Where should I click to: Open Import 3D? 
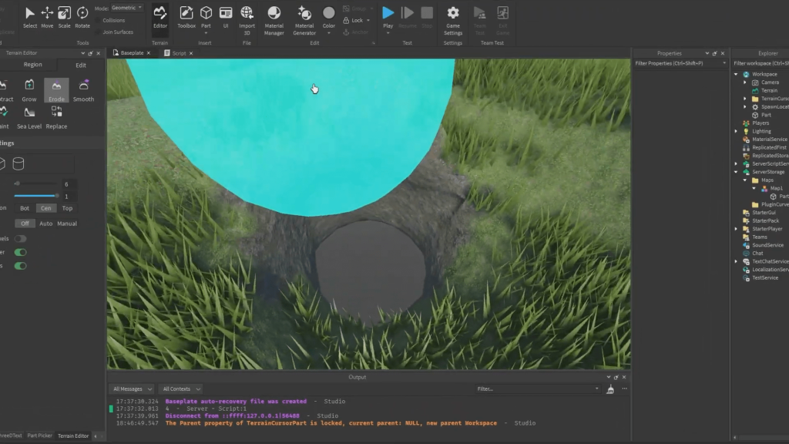[247, 20]
